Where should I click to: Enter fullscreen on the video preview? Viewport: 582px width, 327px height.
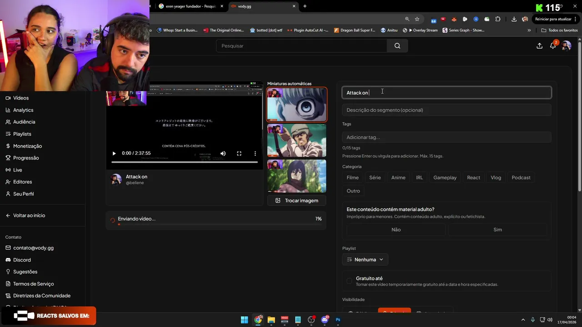pyautogui.click(x=239, y=154)
